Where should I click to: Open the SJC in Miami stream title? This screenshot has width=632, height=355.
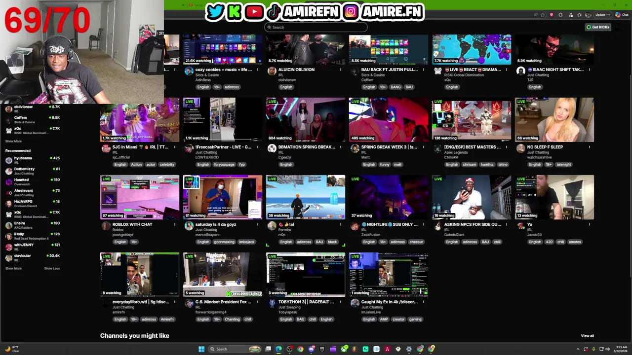140,147
